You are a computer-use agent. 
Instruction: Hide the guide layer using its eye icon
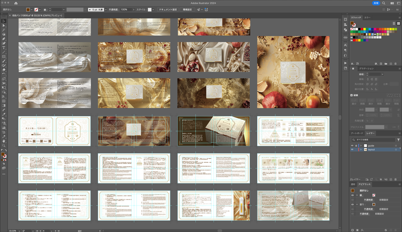tap(352, 145)
